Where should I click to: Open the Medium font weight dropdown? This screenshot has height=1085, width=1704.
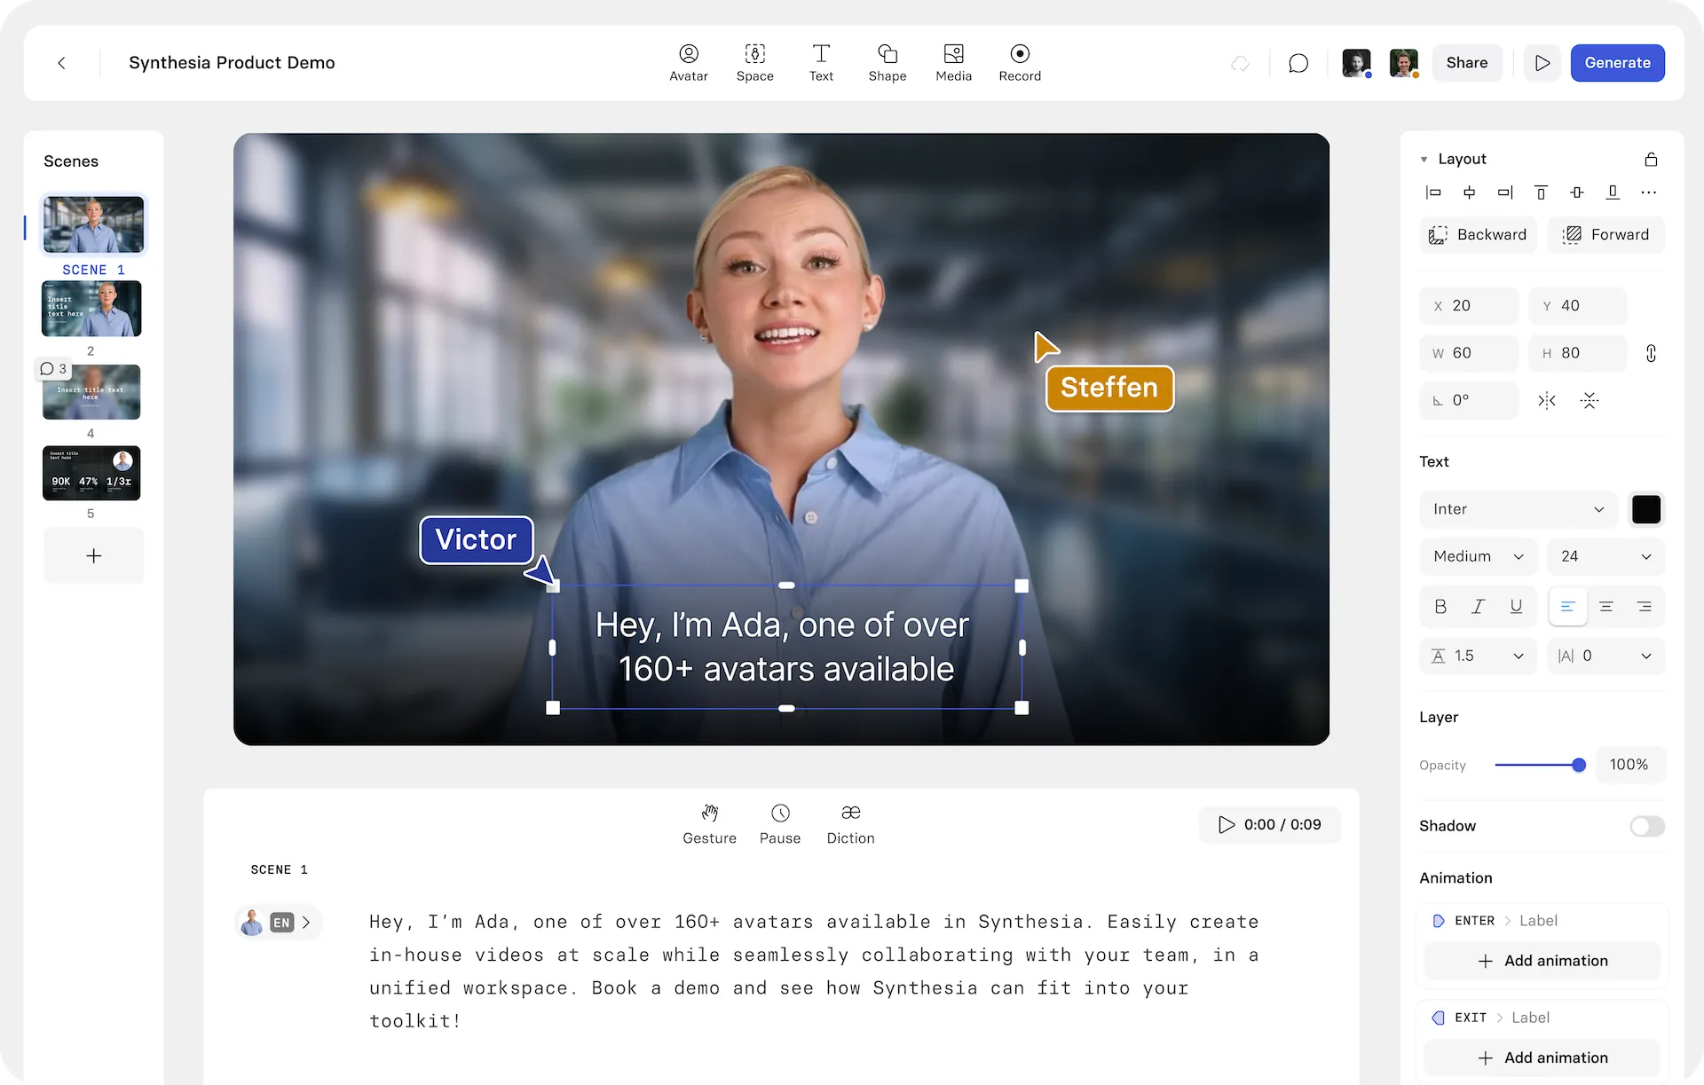[x=1478, y=556]
